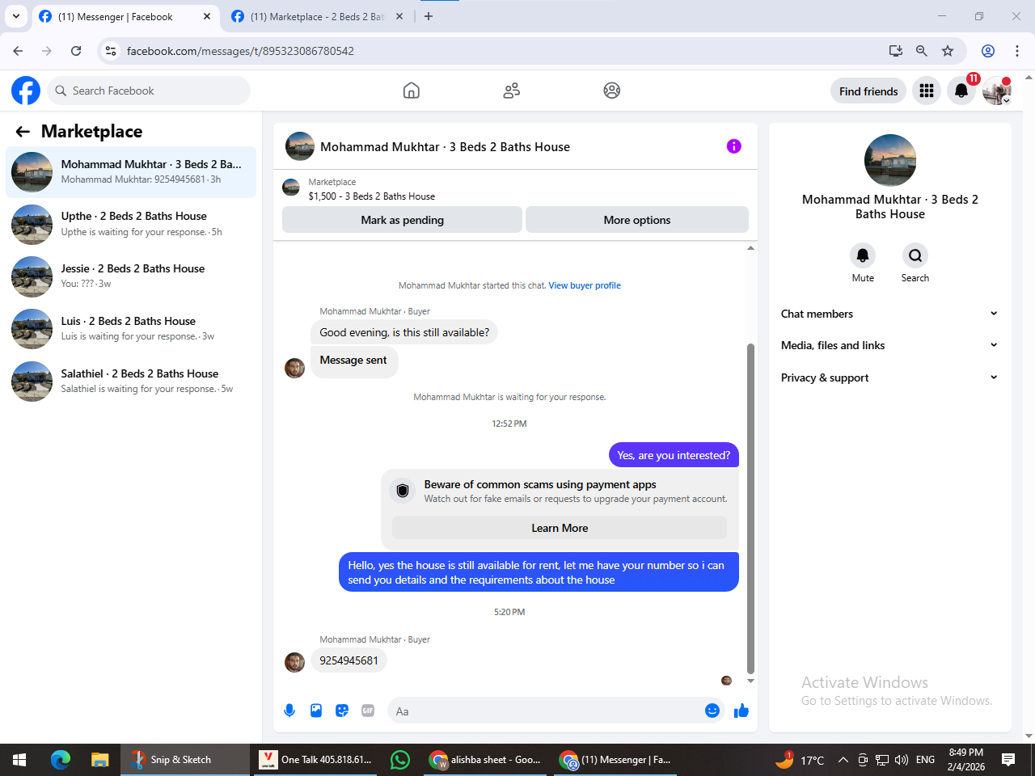Show hidden system tray icons chevron
Screen dimensions: 1035x776
(x=843, y=760)
